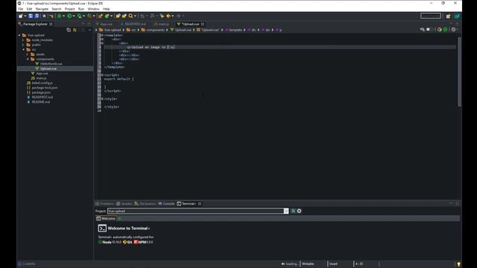Screen dimensions: 477x268
Task: Click the Debug bug toolbar icon
Action: tap(60, 16)
